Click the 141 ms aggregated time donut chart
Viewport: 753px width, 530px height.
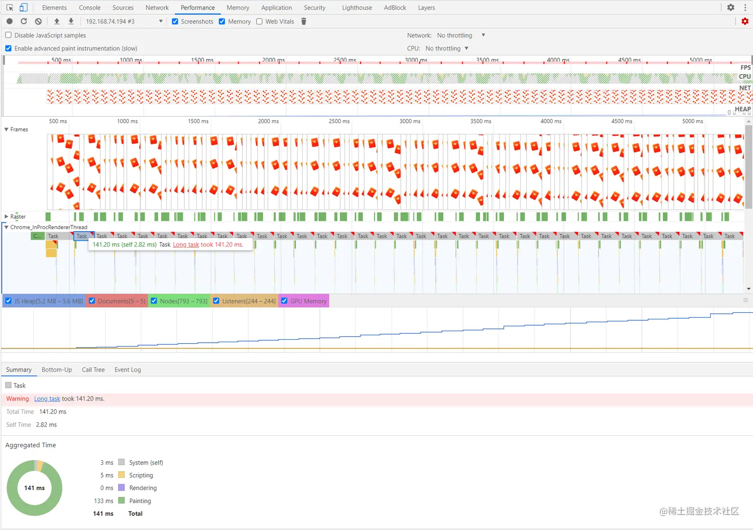(x=34, y=488)
